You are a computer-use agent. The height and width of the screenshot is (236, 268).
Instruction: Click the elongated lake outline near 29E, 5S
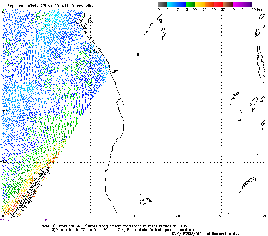[261, 64]
